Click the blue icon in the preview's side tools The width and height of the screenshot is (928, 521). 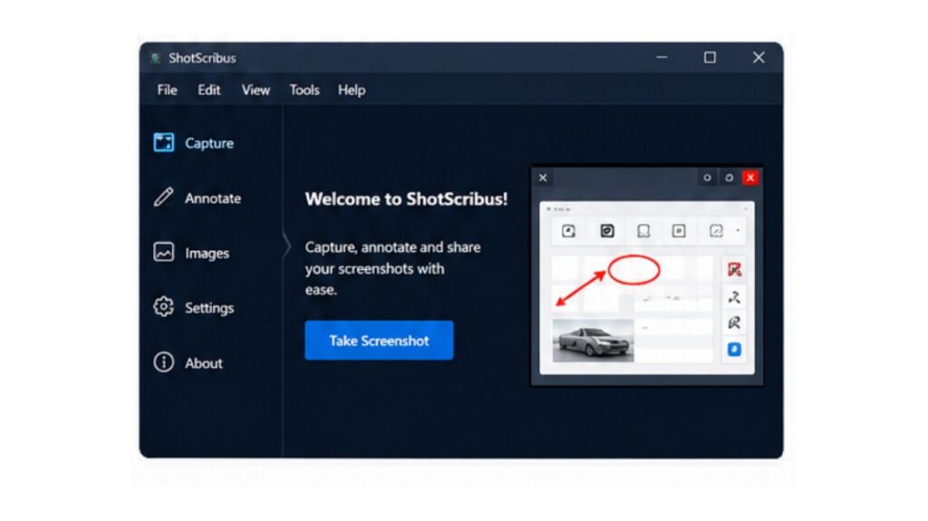point(734,350)
